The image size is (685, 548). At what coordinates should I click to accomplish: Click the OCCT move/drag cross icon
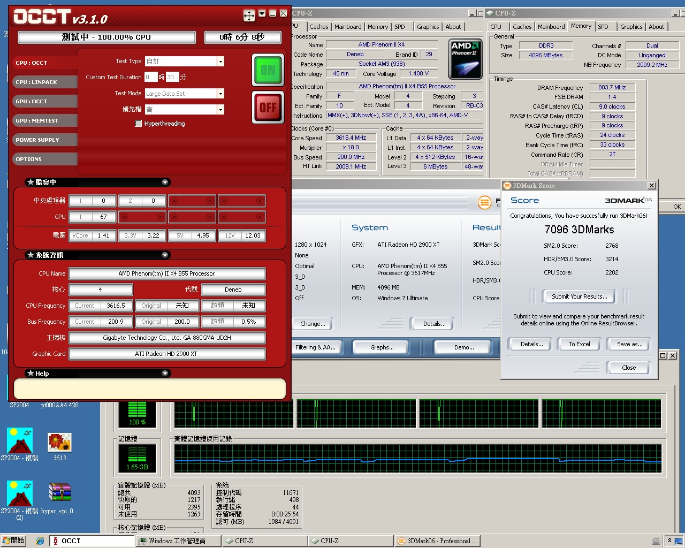tap(249, 16)
